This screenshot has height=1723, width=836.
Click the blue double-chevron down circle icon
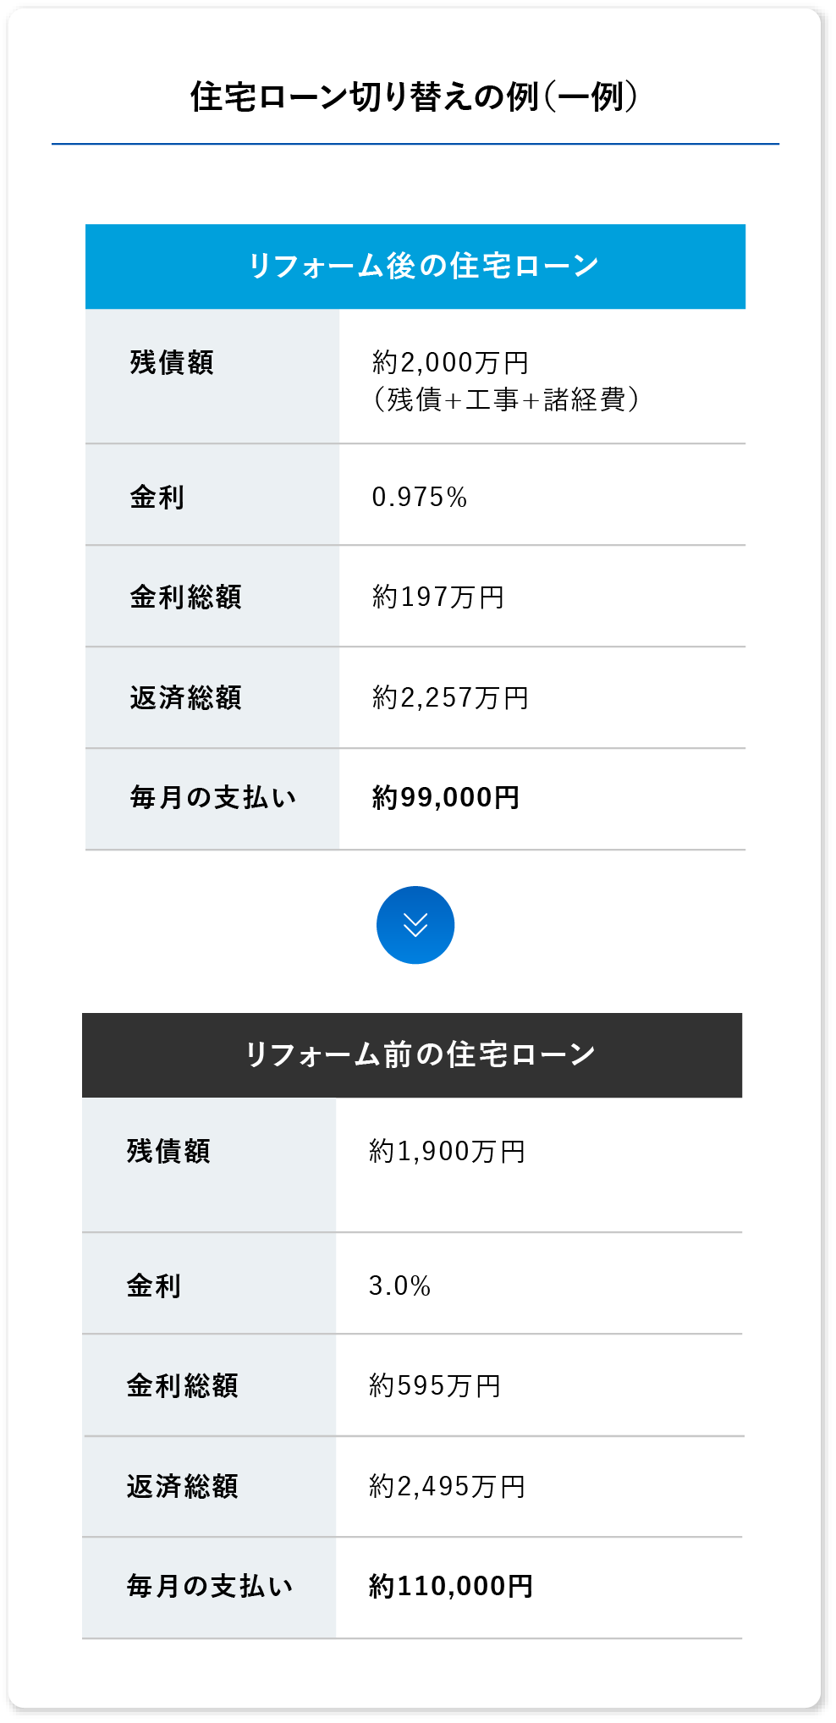tap(415, 924)
